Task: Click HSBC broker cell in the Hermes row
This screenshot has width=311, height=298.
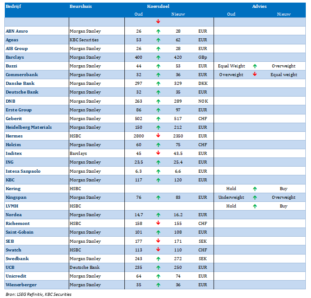Action: click(75, 136)
